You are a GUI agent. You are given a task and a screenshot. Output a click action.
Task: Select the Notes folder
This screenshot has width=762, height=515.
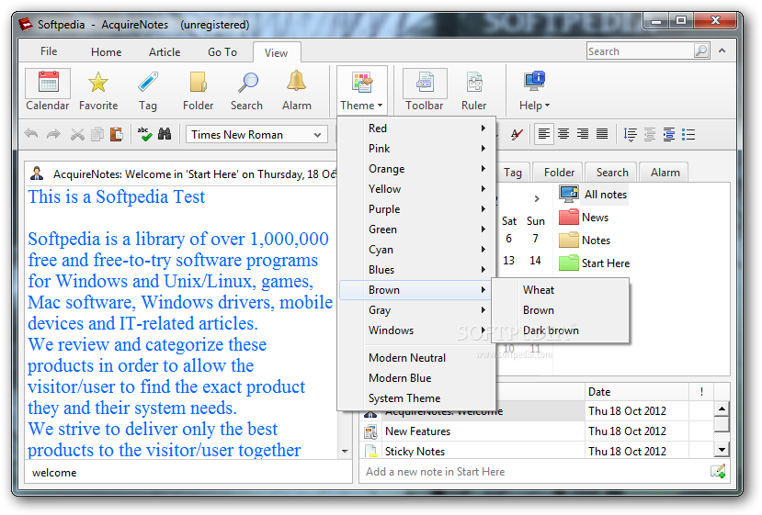585,240
